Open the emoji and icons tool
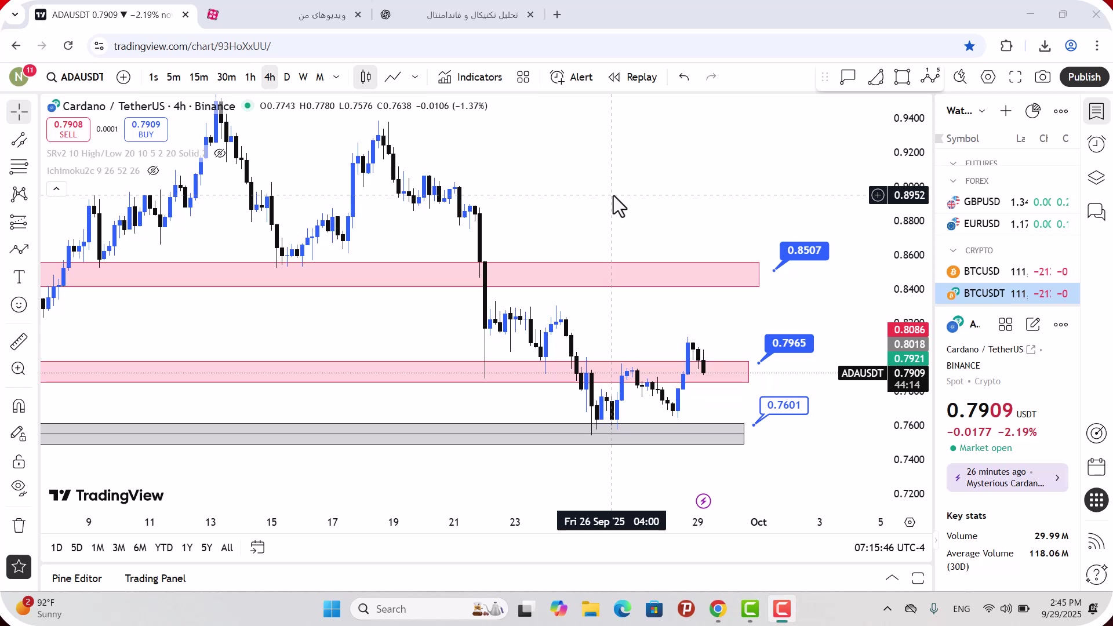 pos(19,305)
